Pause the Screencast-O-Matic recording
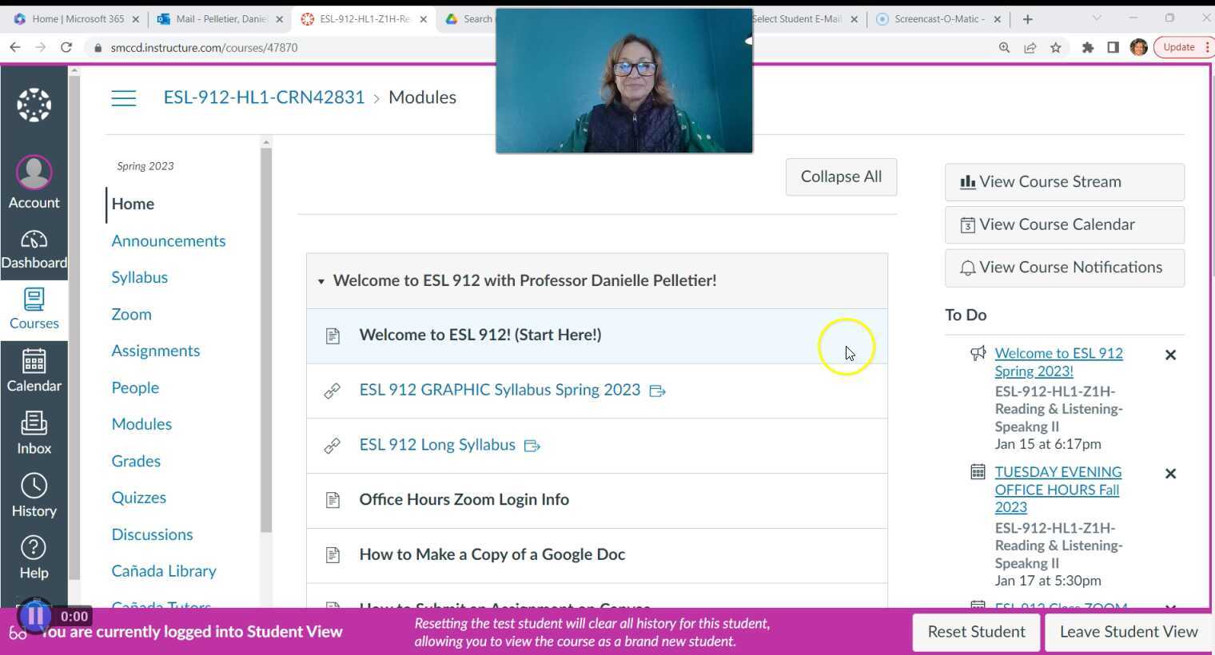This screenshot has width=1215, height=655. (35, 615)
